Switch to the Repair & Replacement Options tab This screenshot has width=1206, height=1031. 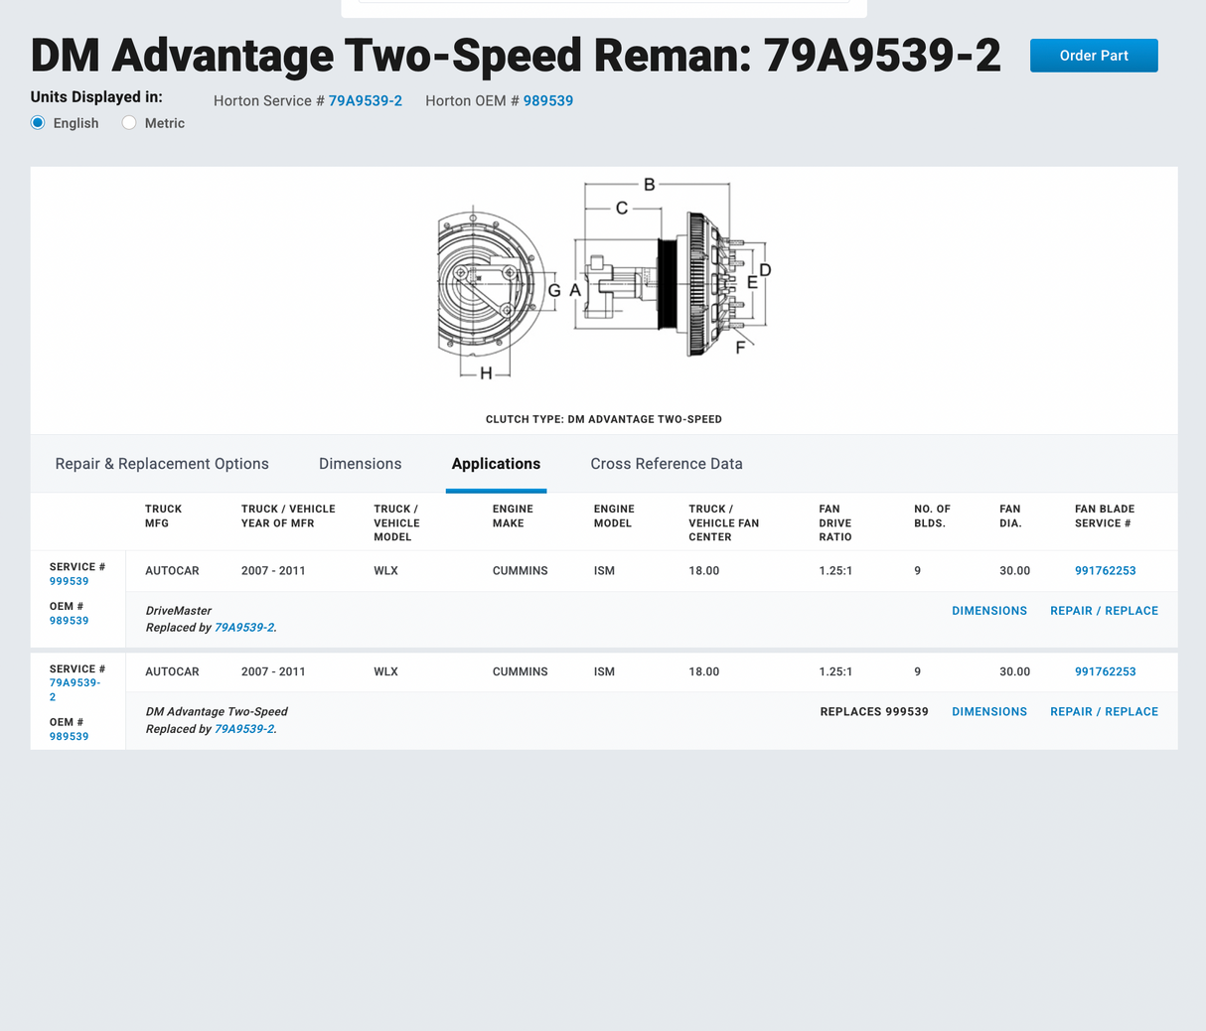point(161,464)
